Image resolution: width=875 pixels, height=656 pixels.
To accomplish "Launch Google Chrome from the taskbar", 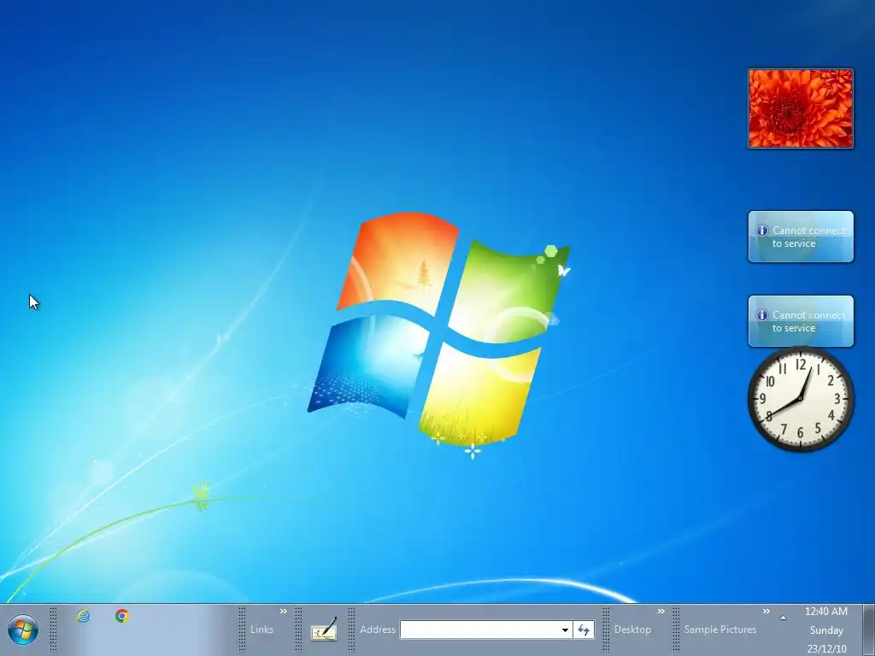I will click(122, 616).
